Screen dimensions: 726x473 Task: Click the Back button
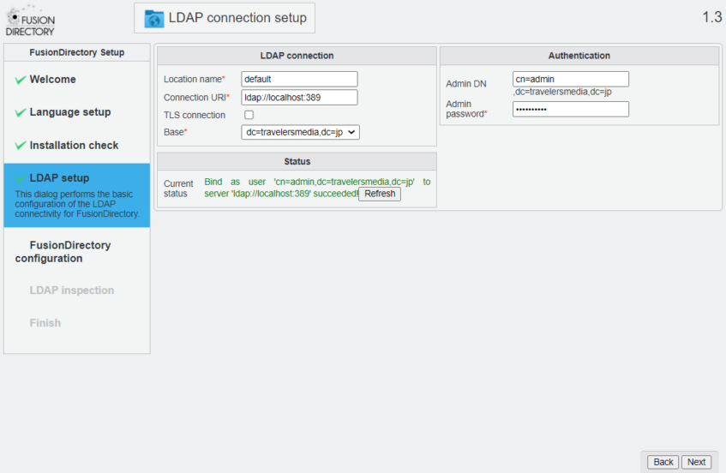pos(663,462)
